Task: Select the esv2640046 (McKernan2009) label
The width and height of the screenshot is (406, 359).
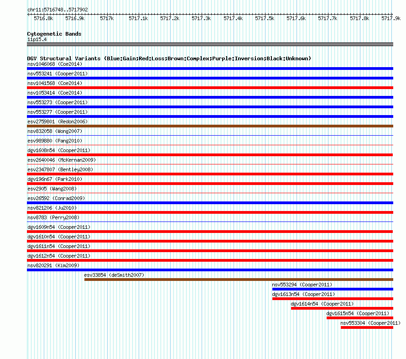Action: [62, 160]
